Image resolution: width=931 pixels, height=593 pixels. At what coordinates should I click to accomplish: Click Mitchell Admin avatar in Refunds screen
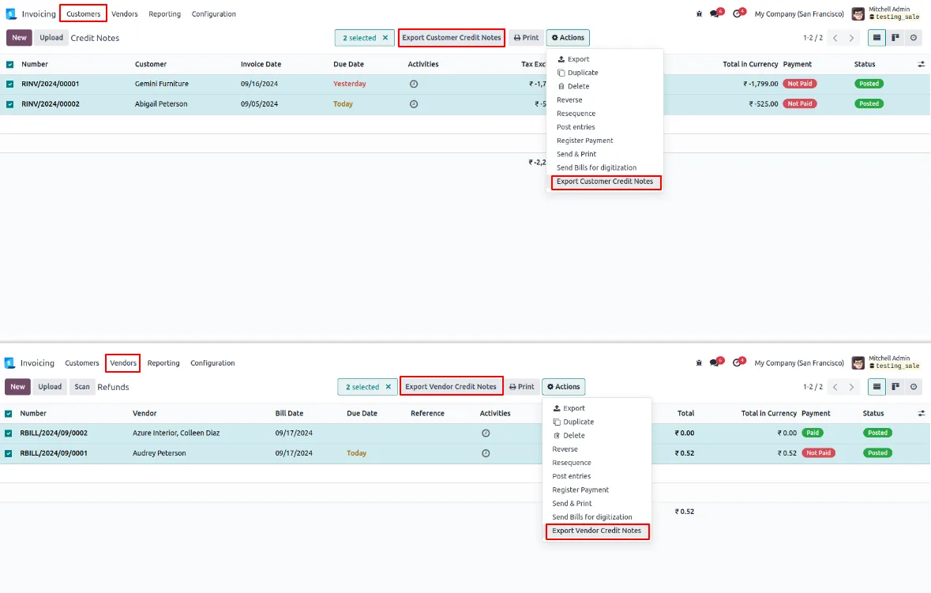pos(858,362)
